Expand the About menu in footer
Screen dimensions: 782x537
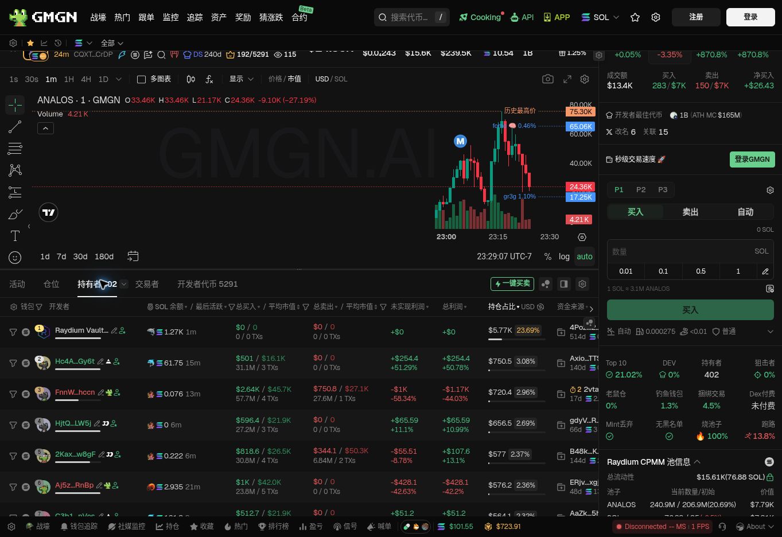tap(755, 526)
